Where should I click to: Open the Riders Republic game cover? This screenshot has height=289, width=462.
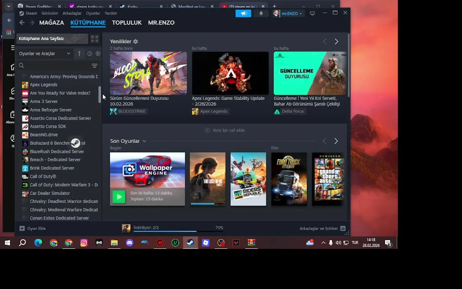click(248, 179)
